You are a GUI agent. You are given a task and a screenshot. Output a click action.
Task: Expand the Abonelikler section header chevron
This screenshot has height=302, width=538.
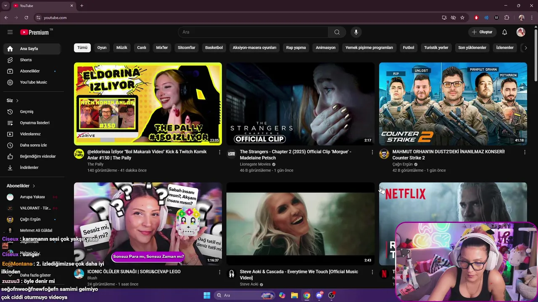34,186
